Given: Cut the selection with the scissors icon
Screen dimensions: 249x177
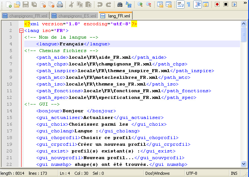Looking at the screenshot, I should [71, 5].
